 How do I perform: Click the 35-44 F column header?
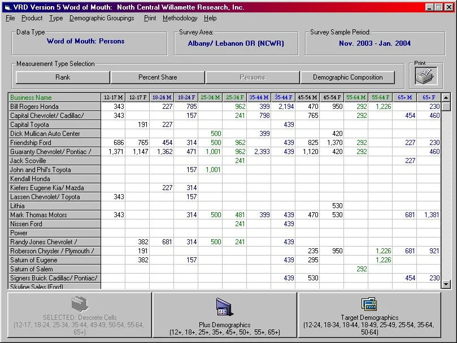click(x=283, y=98)
